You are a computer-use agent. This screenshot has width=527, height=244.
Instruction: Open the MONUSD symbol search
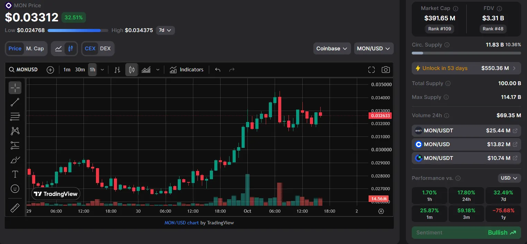(x=24, y=70)
